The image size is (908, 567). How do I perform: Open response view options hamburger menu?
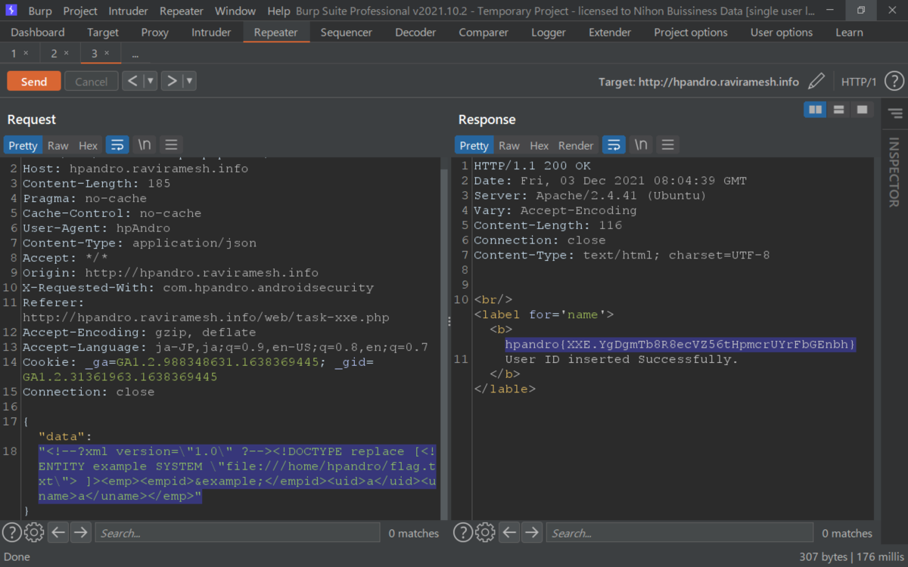(667, 145)
